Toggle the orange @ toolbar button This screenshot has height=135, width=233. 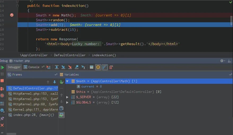98,67
